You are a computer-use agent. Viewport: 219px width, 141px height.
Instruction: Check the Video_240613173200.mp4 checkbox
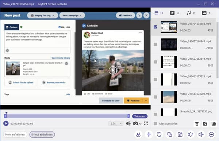(x=155, y=97)
